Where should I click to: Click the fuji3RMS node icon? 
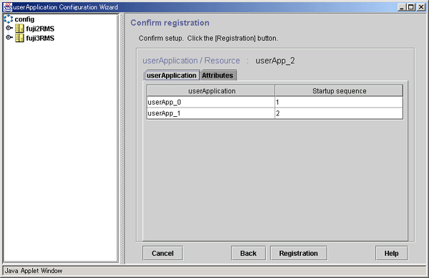pyautogui.click(x=19, y=38)
